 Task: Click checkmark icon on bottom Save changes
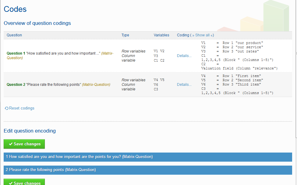(11, 183)
